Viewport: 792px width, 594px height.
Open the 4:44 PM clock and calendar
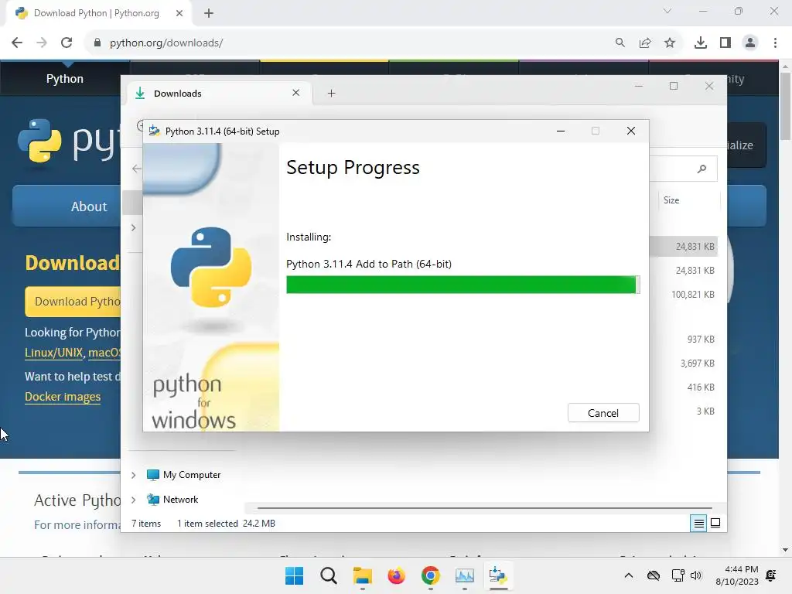pyautogui.click(x=737, y=575)
